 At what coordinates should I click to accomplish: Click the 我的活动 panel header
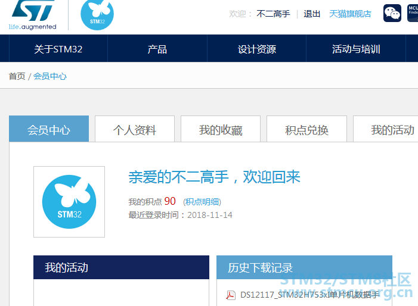(121, 267)
